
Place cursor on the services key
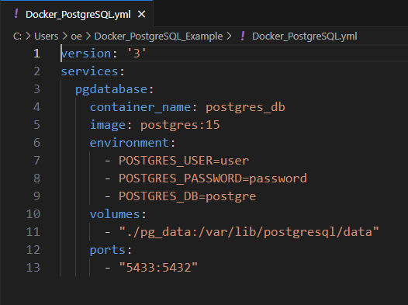[89, 71]
